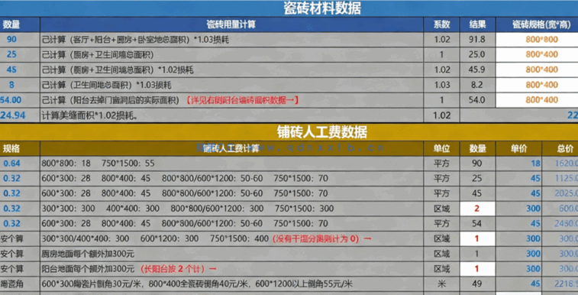Select the labor quantity cell 54

(477, 223)
